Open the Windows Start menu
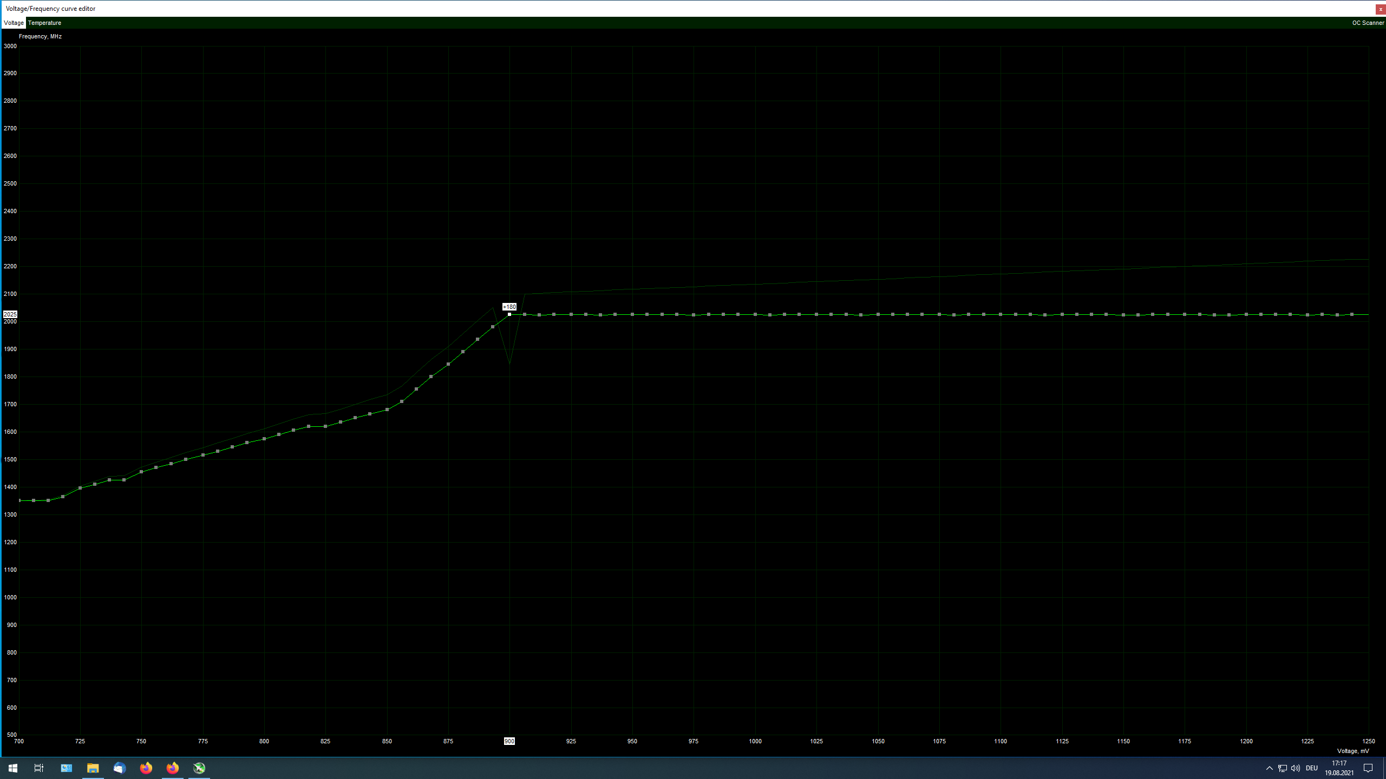The image size is (1386, 779). tap(13, 768)
